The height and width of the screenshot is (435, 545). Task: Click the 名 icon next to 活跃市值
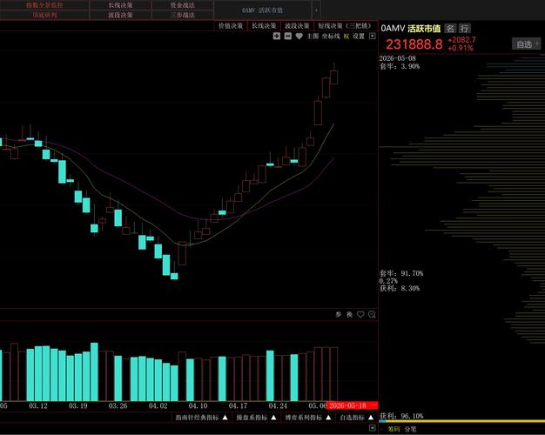[x=450, y=29]
